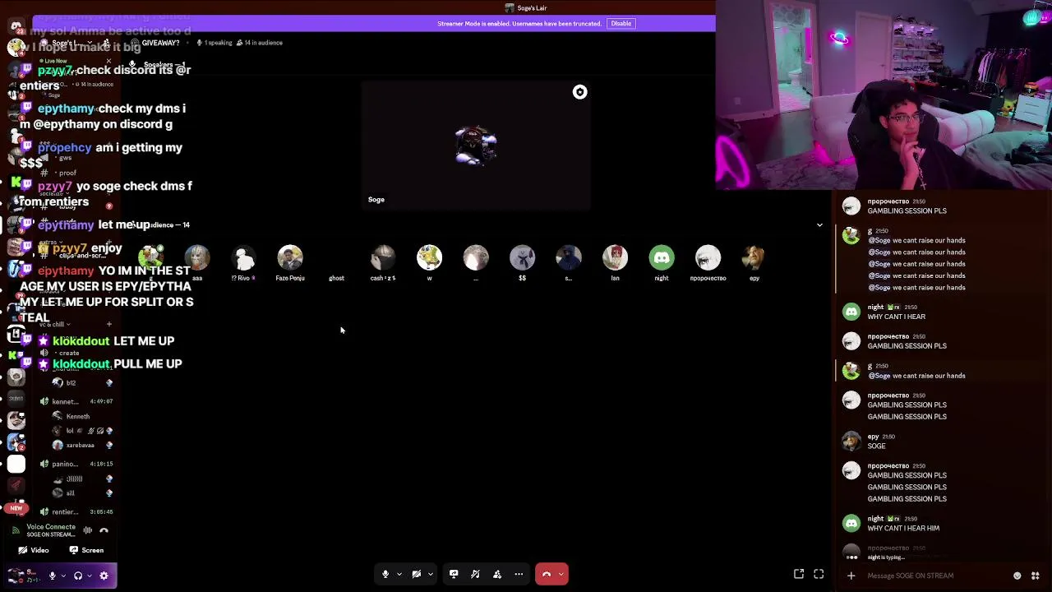Screen dimensions: 1052x592
Task: Pop out the stage window
Action: pyautogui.click(x=799, y=575)
